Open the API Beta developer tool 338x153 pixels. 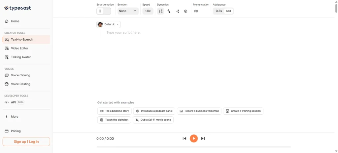26,102
